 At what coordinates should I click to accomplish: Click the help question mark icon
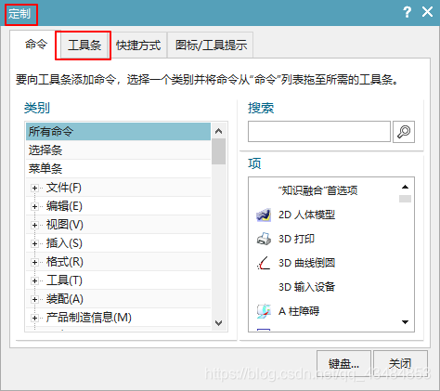pos(407,12)
